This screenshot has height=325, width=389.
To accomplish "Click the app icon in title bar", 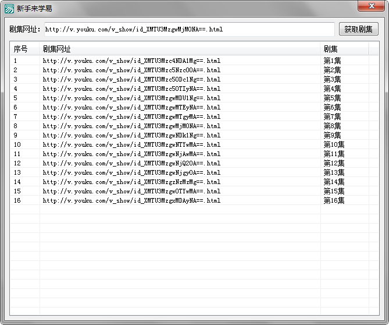I will point(9,9).
